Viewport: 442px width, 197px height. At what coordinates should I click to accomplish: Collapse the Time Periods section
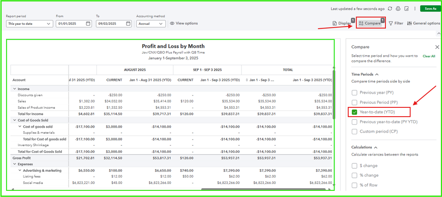377,75
